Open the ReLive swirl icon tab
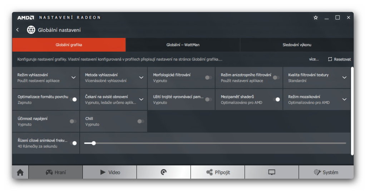 coord(164,172)
